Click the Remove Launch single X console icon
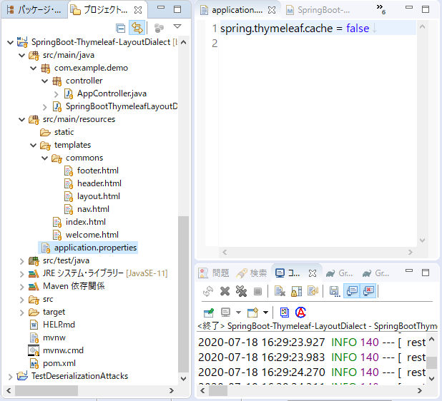 225,291
